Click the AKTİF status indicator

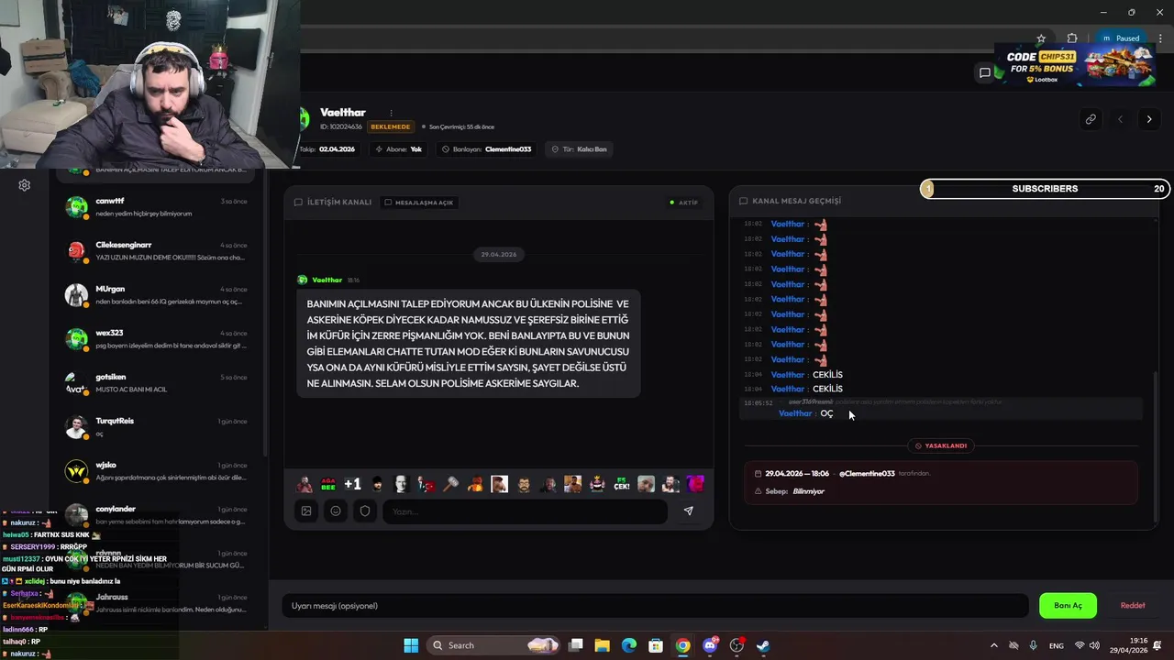point(684,203)
